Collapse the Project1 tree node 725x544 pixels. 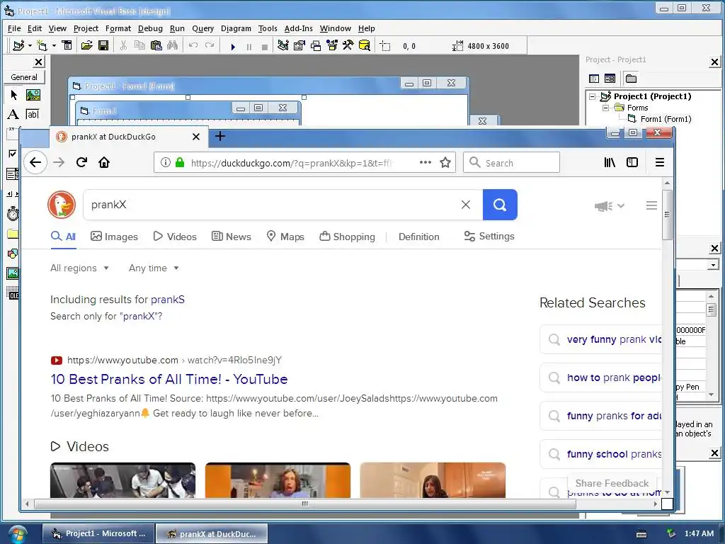pyautogui.click(x=593, y=96)
